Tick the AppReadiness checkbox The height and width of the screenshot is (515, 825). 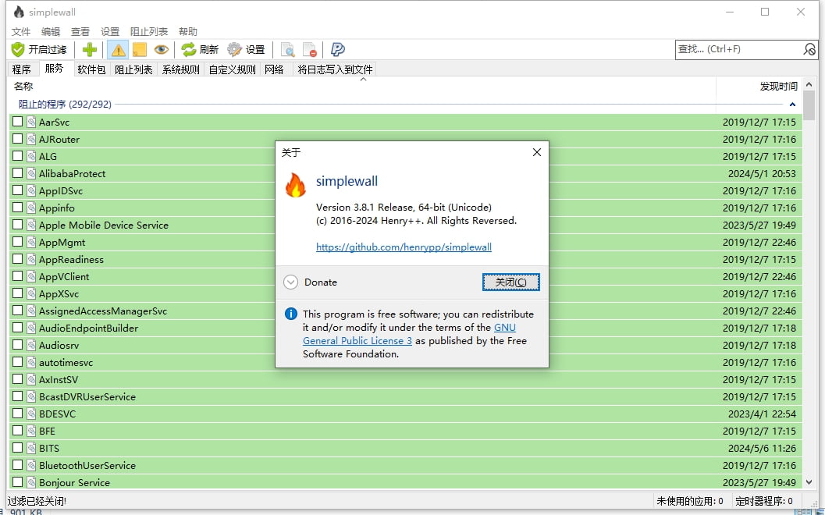point(17,259)
